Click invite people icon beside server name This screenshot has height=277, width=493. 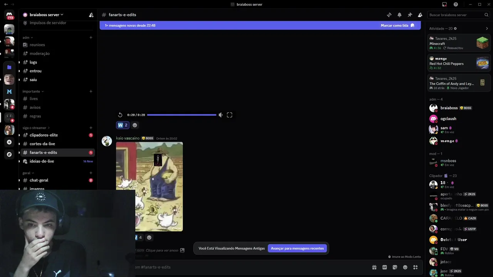[x=91, y=15]
